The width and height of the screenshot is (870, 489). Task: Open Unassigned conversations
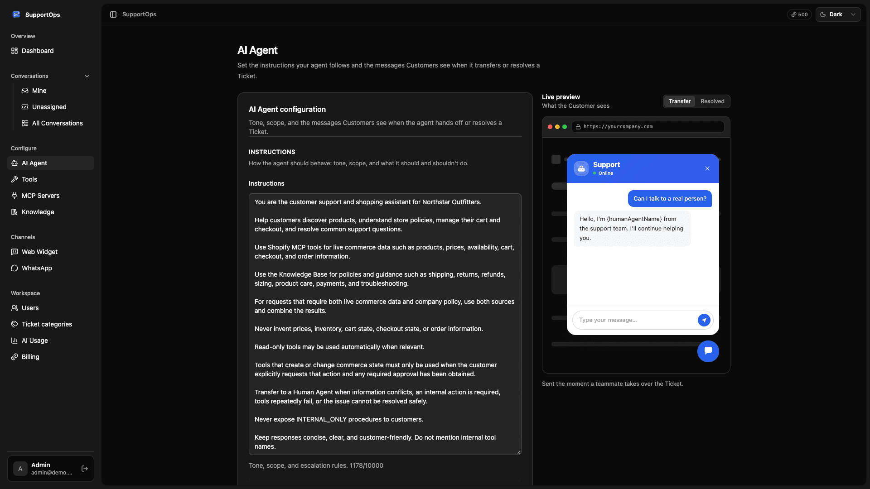(x=56, y=107)
